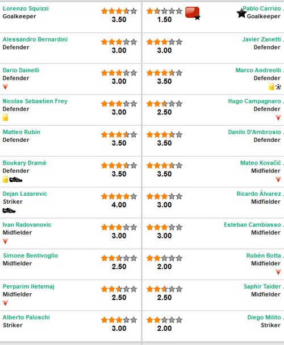Click the substituted-off arrow under Mateo Kovačić
284x345 pixels.
[x=278, y=179]
